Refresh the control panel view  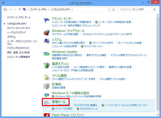click(x=114, y=9)
